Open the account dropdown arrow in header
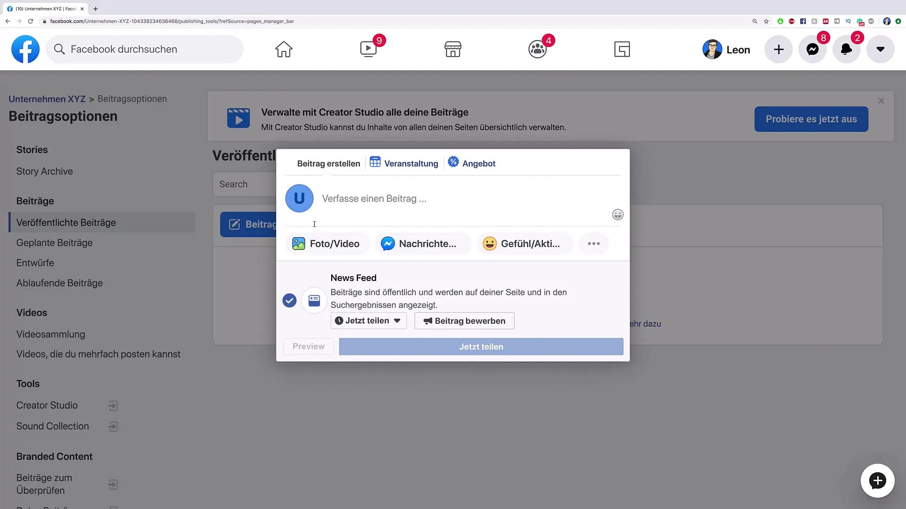906x509 pixels. [x=881, y=49]
